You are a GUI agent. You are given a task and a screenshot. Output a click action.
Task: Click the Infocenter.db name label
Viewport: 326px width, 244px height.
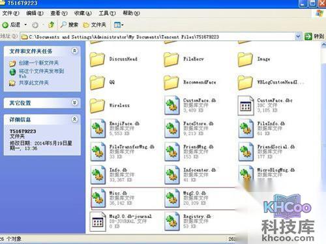tap(200, 170)
